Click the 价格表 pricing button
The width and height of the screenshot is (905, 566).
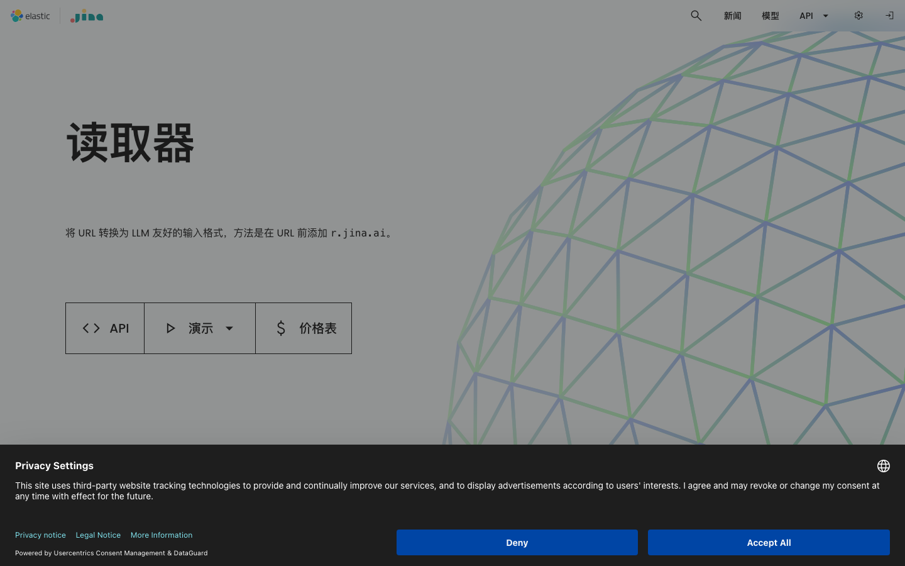304,328
